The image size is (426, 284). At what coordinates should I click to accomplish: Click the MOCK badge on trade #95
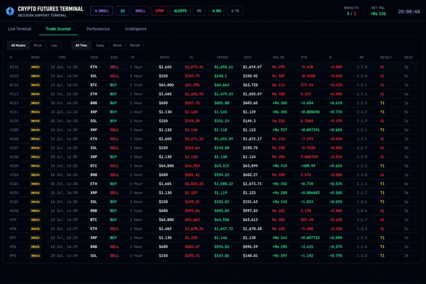click(x=35, y=256)
